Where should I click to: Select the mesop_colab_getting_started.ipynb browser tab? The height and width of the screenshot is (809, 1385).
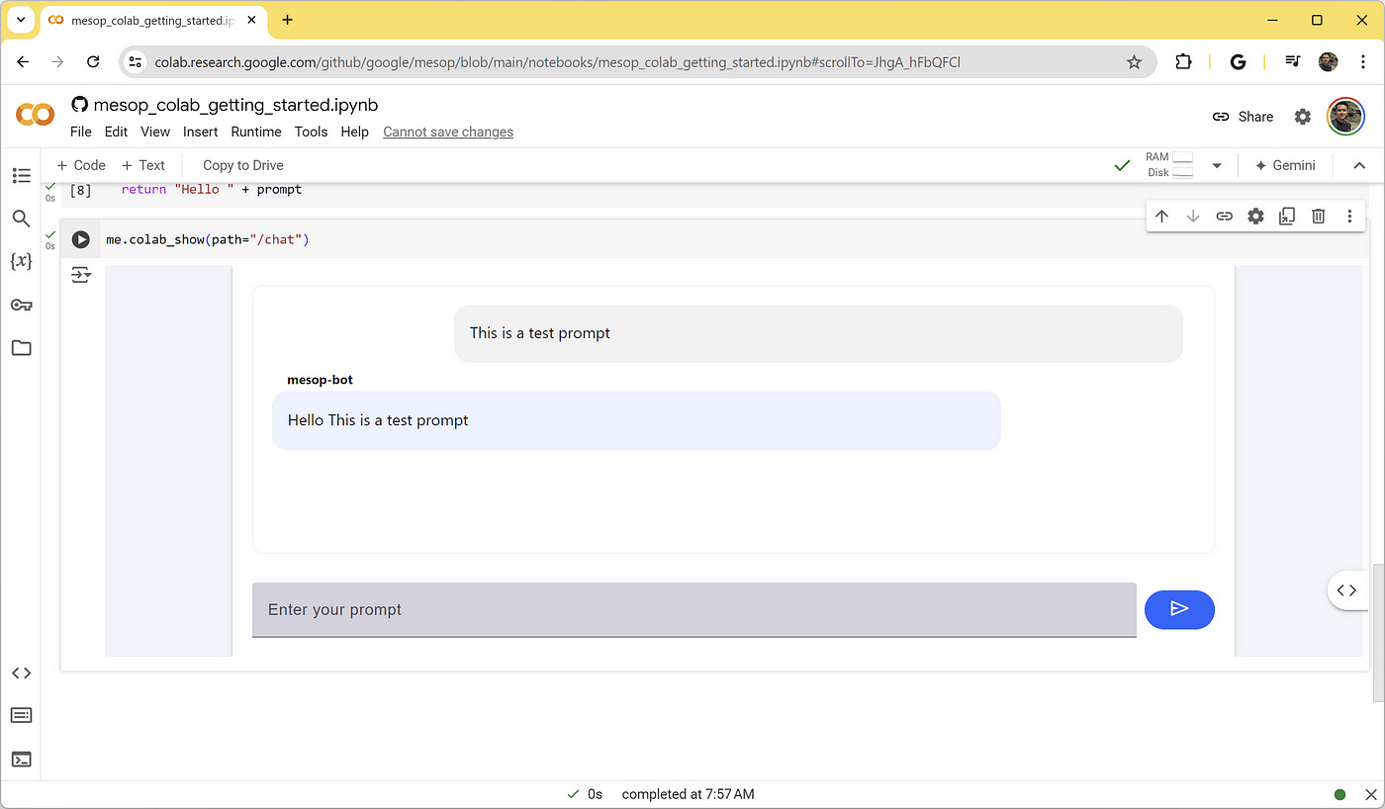click(148, 20)
